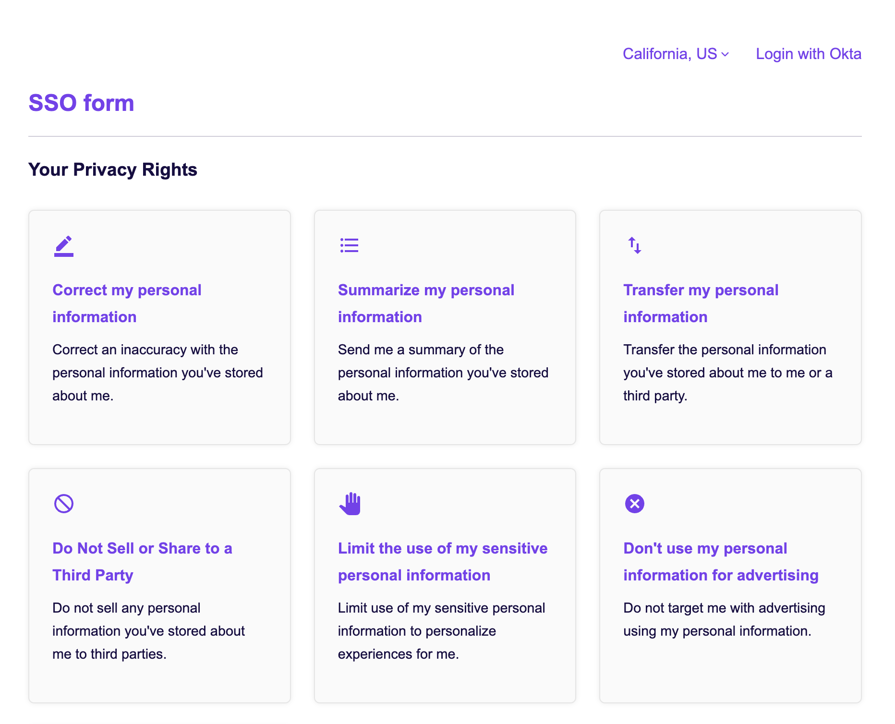The image size is (895, 724).
Task: Select the advertising opt-out card
Action: click(x=729, y=585)
